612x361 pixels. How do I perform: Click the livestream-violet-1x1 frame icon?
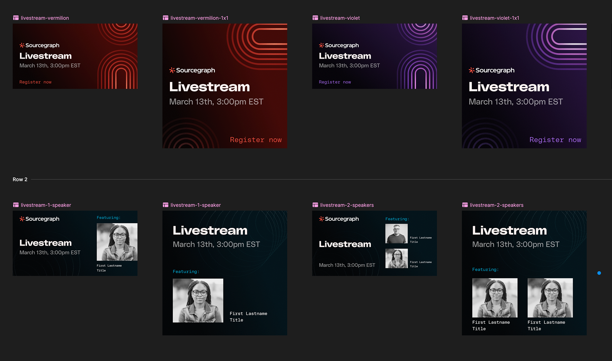pyautogui.click(x=465, y=18)
